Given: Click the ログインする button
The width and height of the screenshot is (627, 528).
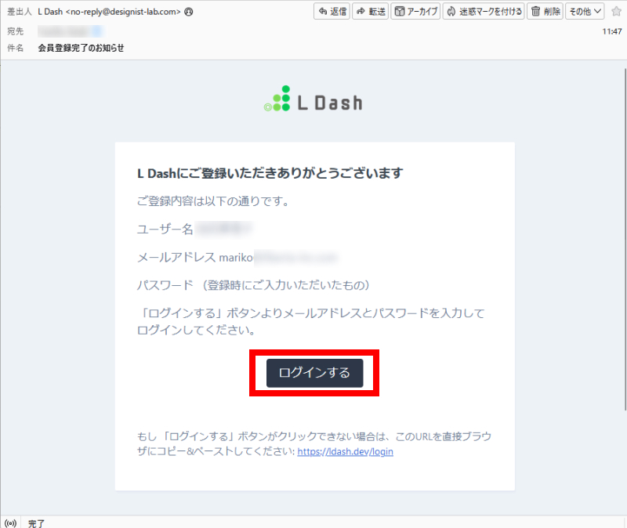Looking at the screenshot, I should click(x=315, y=373).
